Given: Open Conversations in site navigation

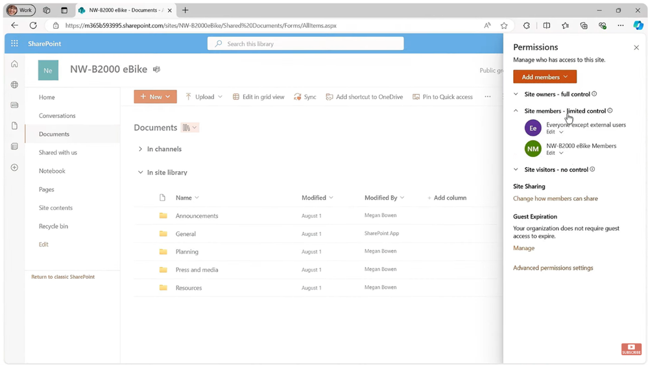Looking at the screenshot, I should pos(57,115).
